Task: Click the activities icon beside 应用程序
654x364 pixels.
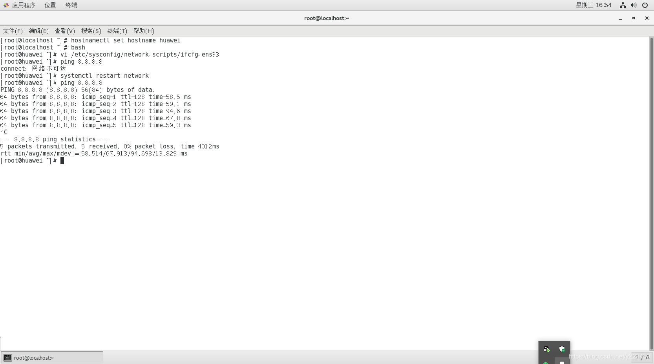Action: pos(6,5)
